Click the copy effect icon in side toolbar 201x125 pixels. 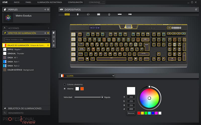point(54,33)
